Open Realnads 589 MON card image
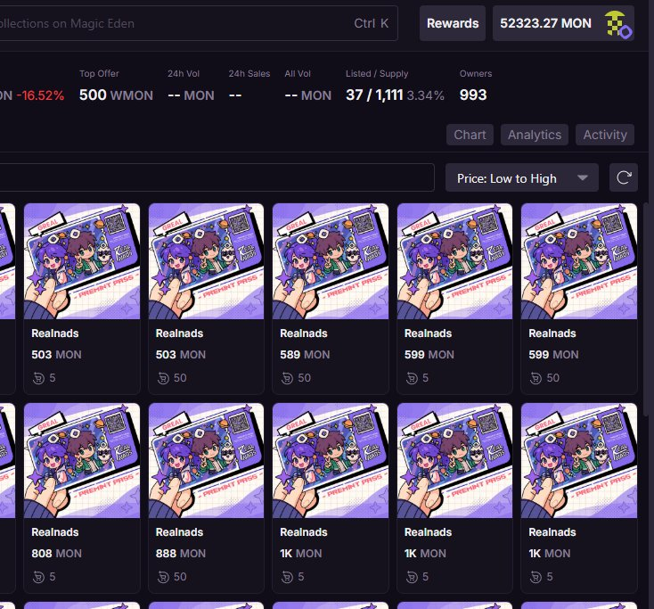The height and width of the screenshot is (609, 654). 331,261
